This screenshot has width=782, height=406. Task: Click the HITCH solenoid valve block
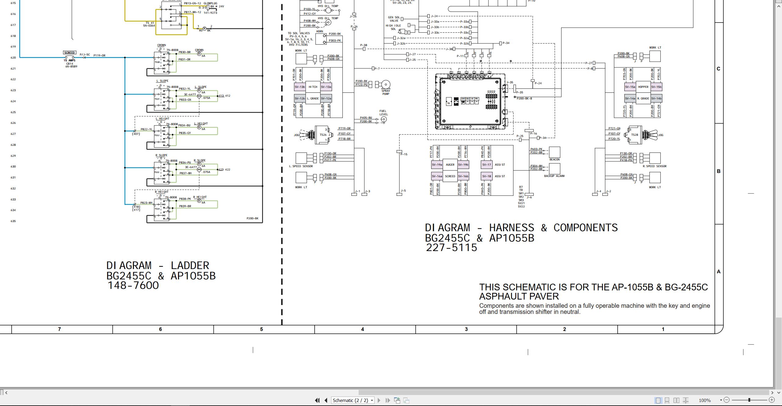313,87
